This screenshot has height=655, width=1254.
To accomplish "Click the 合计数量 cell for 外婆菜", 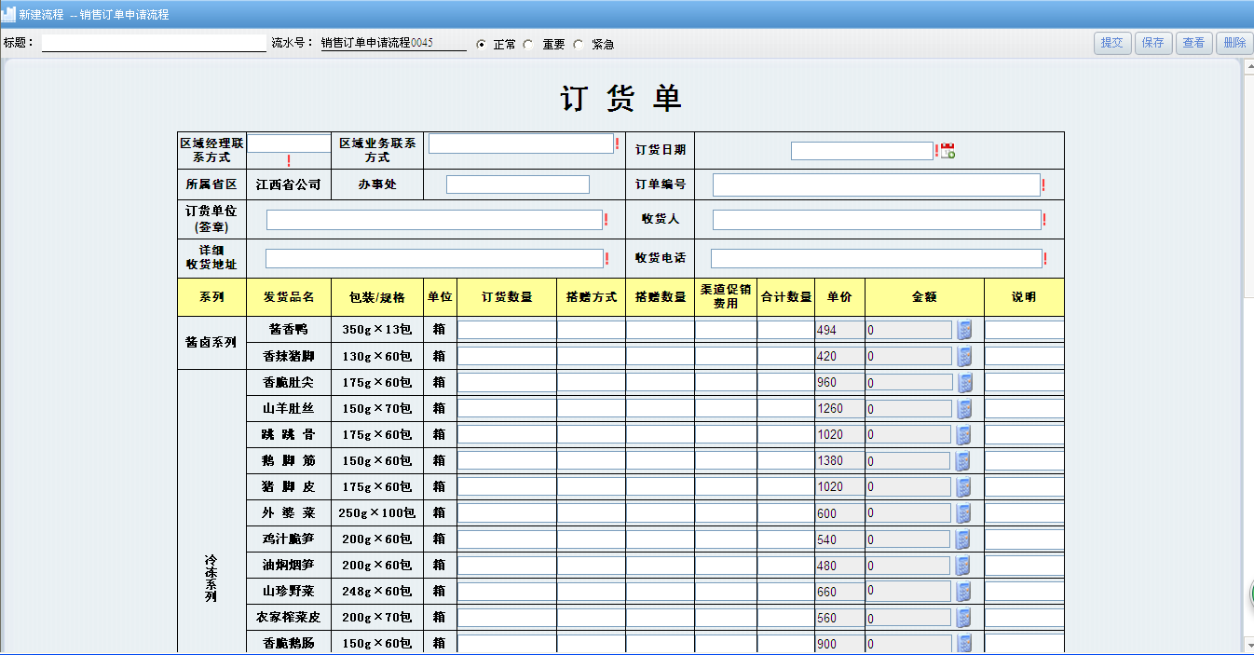I will click(786, 512).
